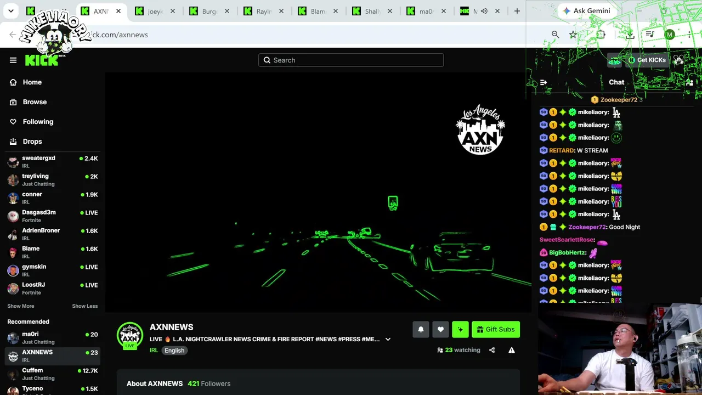
Task: Switch to the joeyk browser tab
Action: (155, 11)
